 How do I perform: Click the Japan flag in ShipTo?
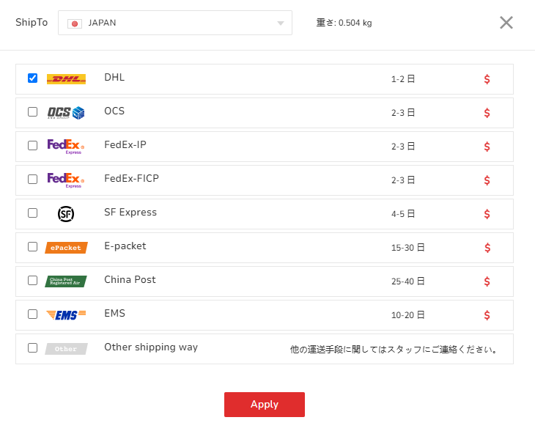point(74,23)
